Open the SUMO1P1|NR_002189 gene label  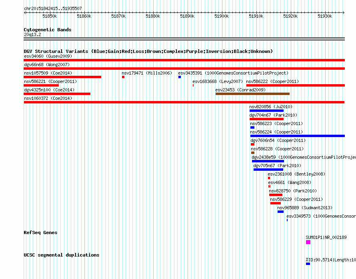pos(326,237)
